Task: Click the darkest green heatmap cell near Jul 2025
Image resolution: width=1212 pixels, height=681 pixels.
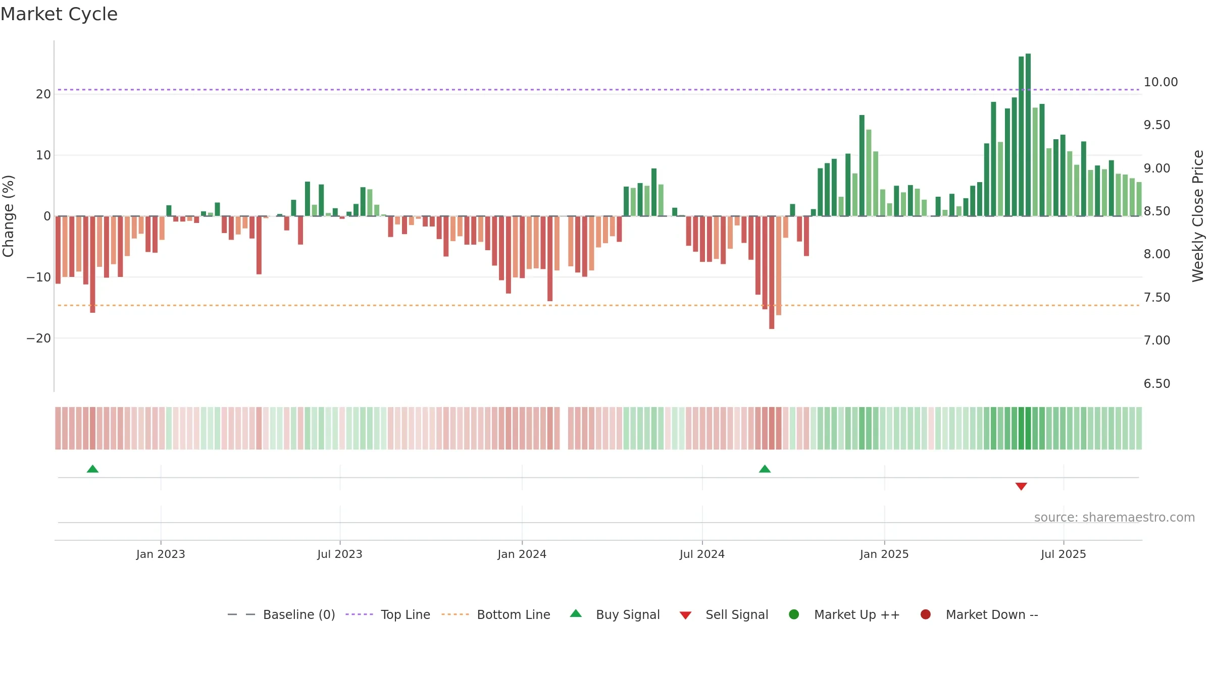Action: [1028, 428]
